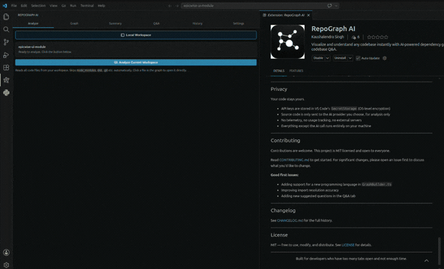444x269 pixels.
Task: Open the File menu
Action: point(14,6)
